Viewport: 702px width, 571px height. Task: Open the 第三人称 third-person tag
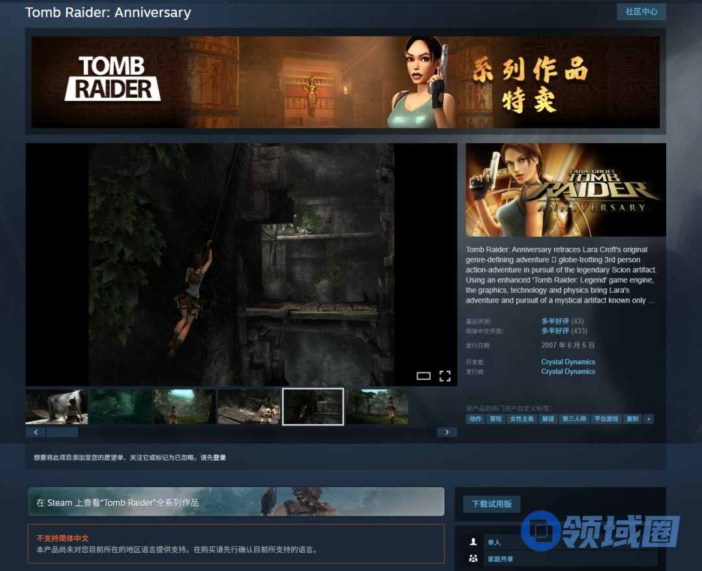pyautogui.click(x=574, y=419)
